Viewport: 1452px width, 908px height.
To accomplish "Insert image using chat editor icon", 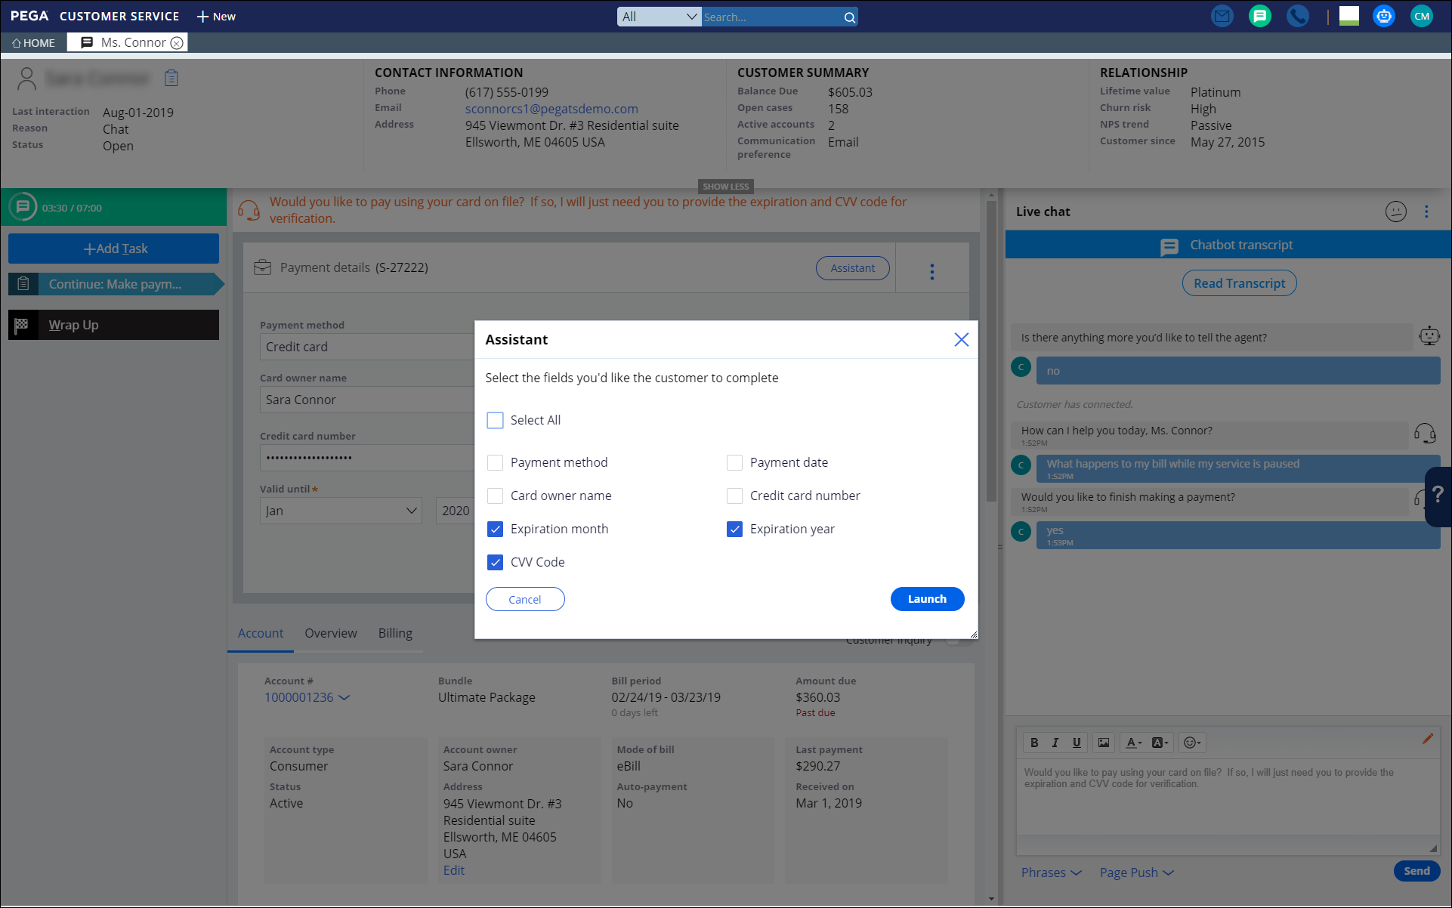I will point(1104,743).
